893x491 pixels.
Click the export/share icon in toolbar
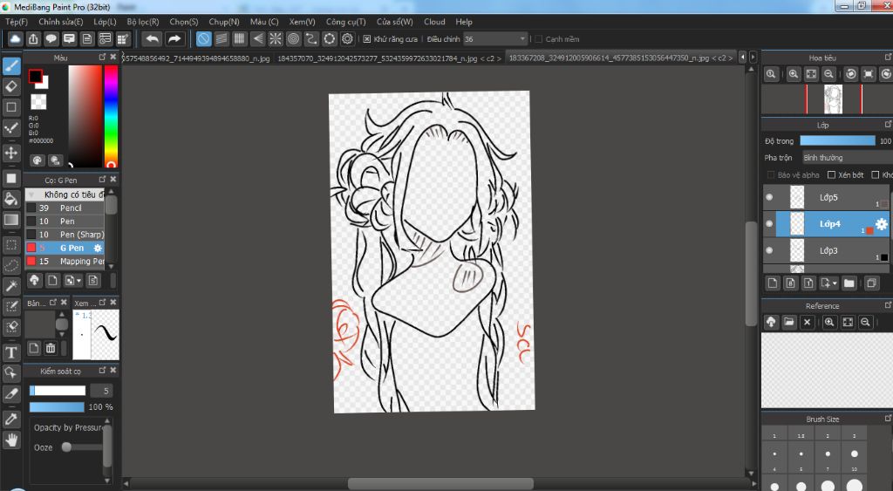33,38
